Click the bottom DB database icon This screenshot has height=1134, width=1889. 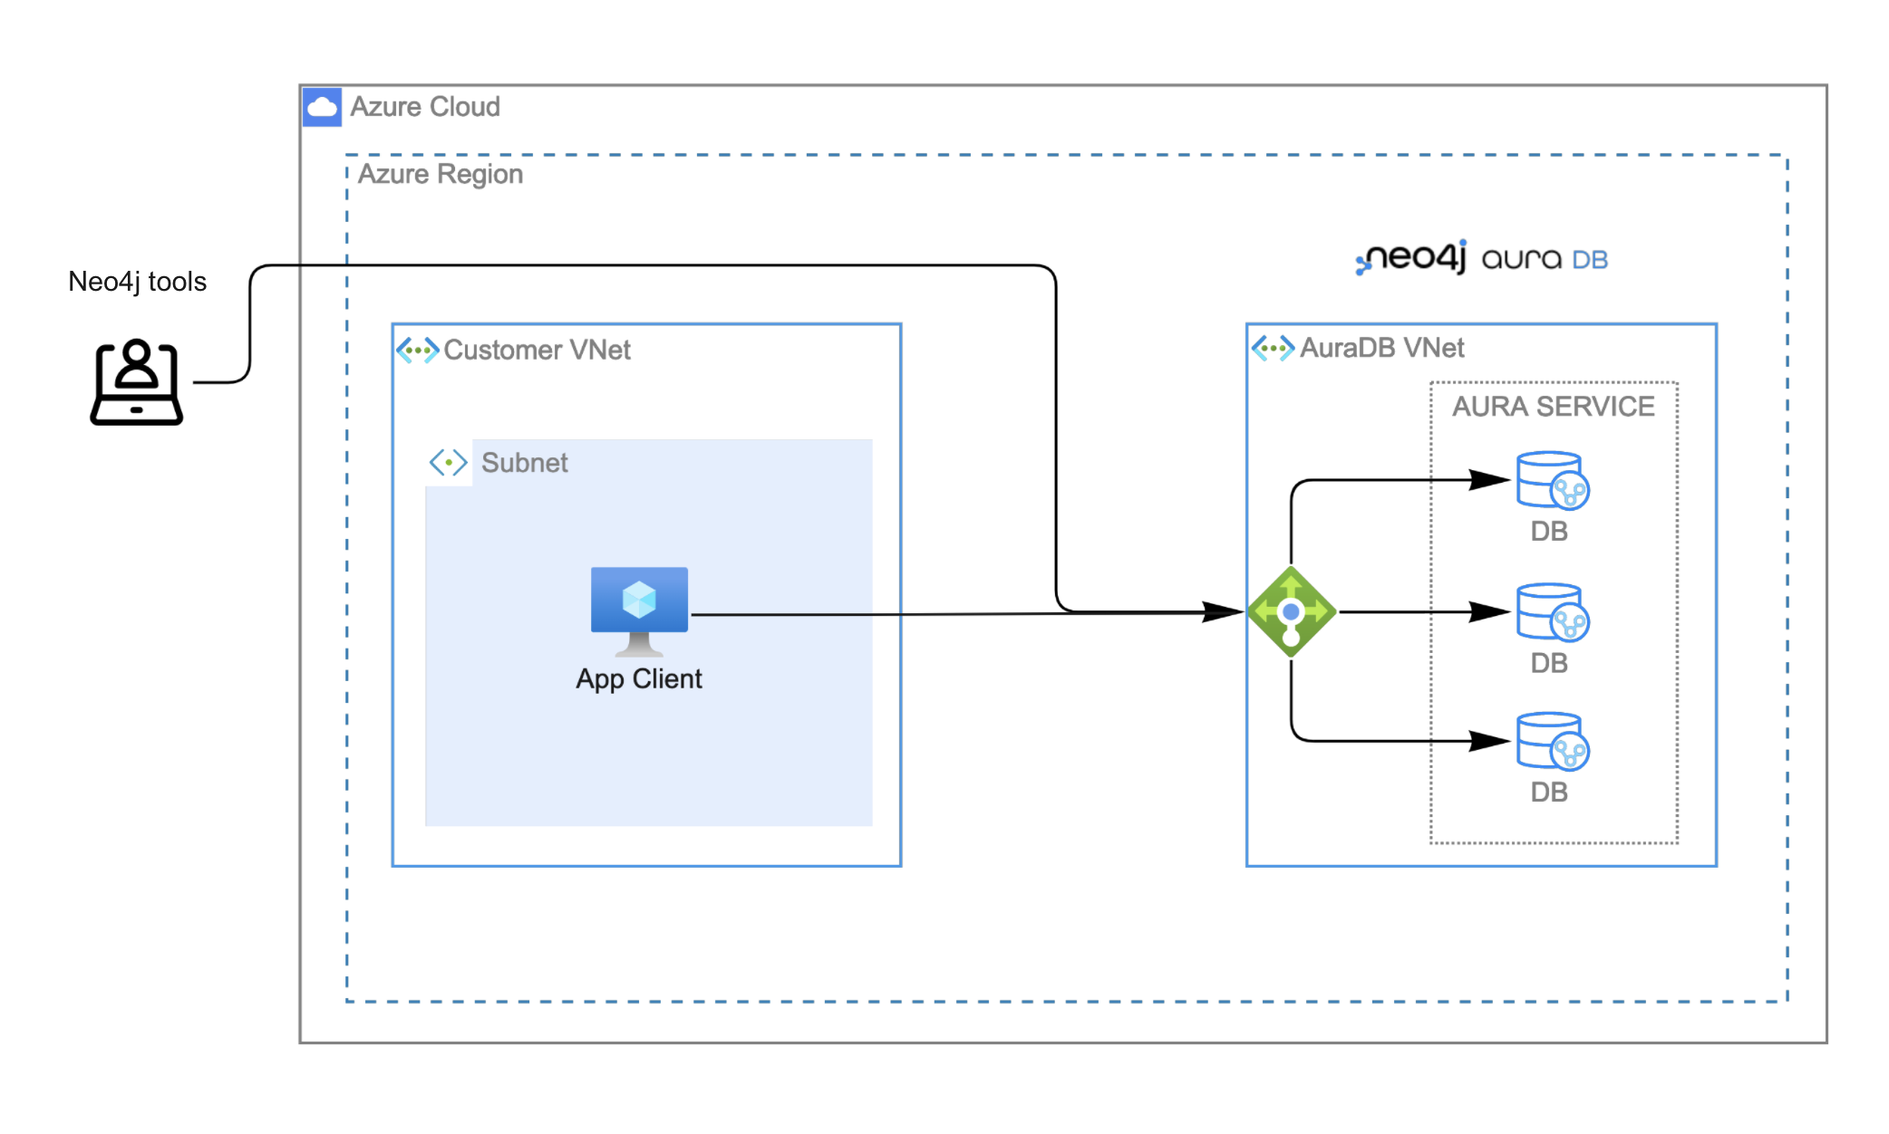point(1553,742)
